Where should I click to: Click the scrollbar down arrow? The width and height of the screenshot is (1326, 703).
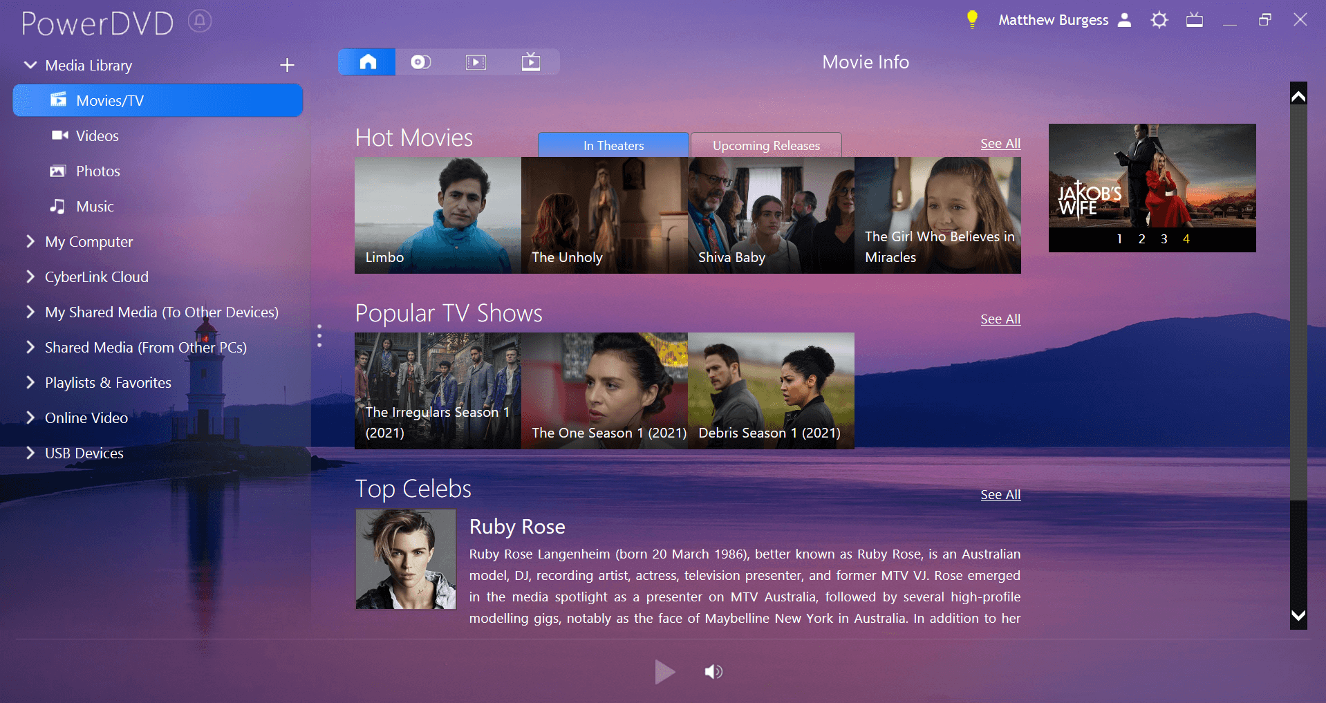pos(1298,615)
